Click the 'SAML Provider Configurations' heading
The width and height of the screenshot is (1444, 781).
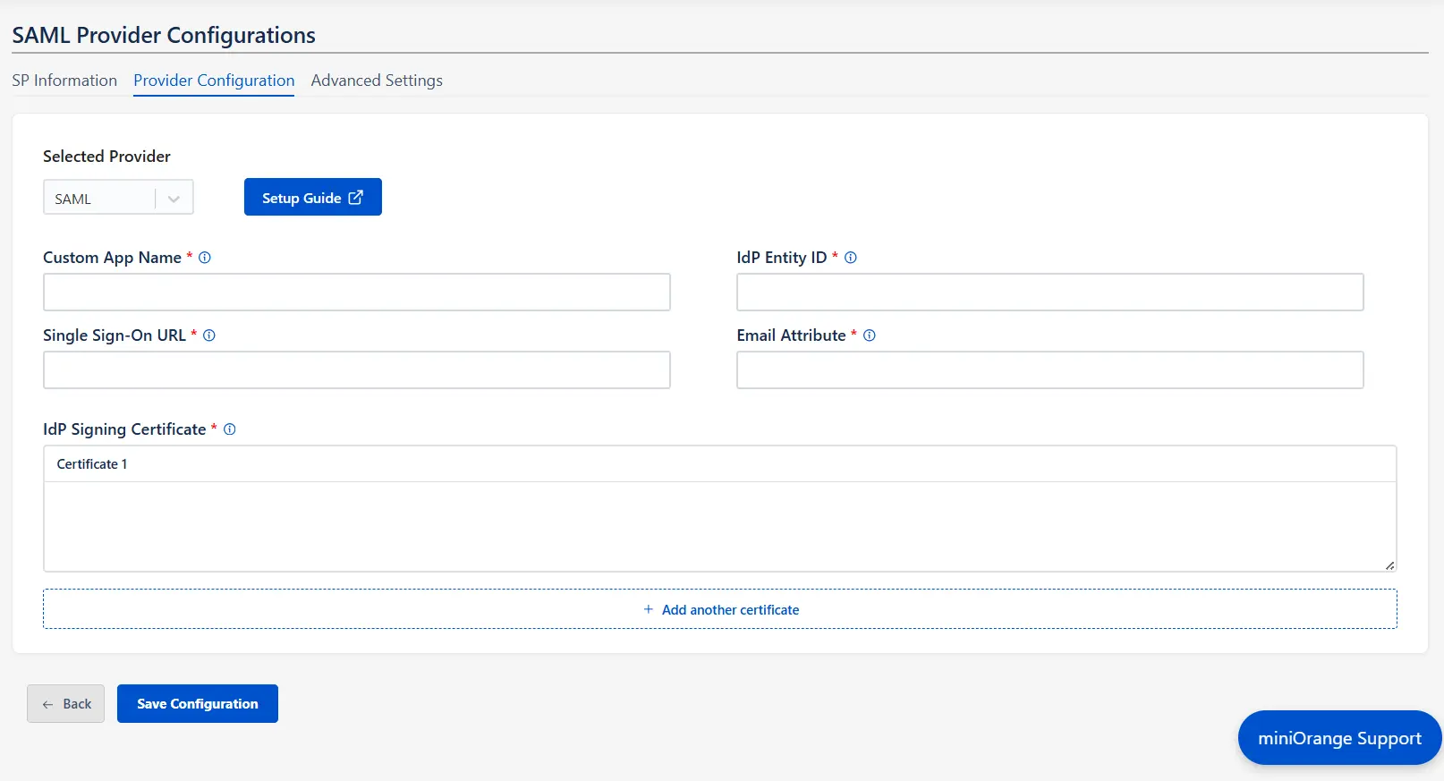(164, 35)
